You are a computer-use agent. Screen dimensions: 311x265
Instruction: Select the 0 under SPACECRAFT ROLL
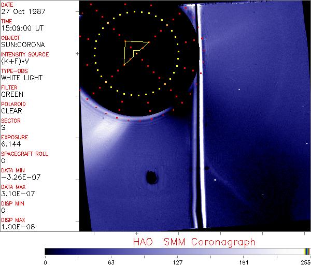pos(3,160)
